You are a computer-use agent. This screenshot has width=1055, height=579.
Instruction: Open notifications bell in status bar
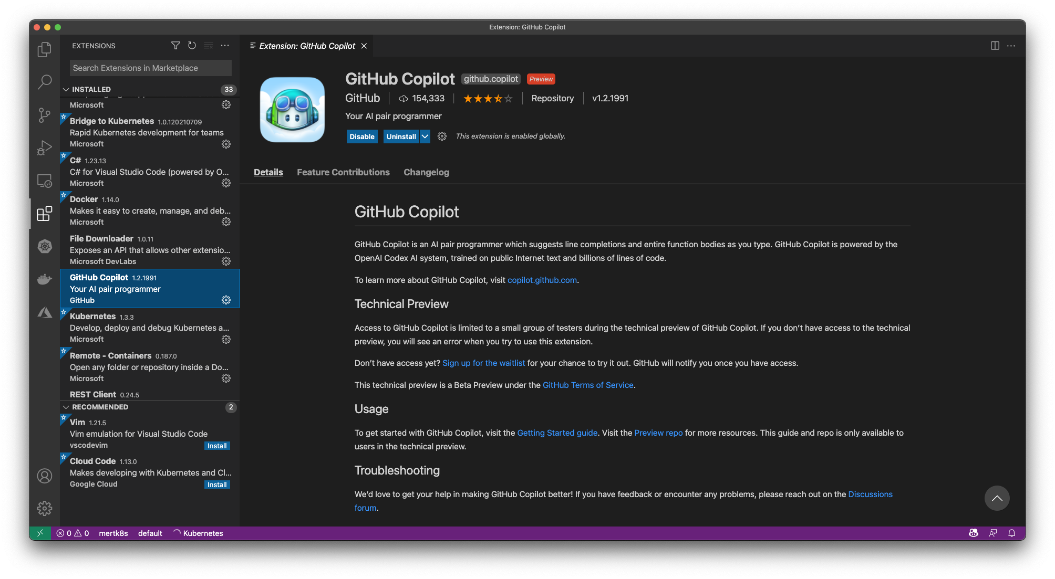click(x=1011, y=533)
